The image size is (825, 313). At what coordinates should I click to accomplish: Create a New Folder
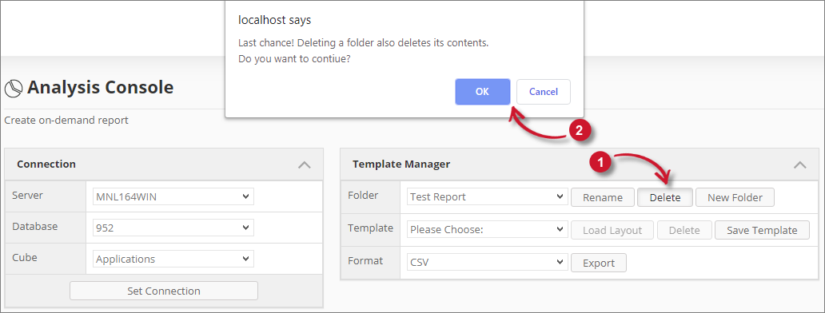[x=735, y=197]
